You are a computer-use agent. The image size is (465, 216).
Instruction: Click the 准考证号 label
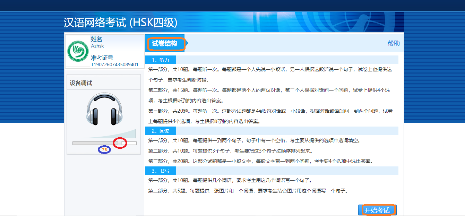coord(102,58)
